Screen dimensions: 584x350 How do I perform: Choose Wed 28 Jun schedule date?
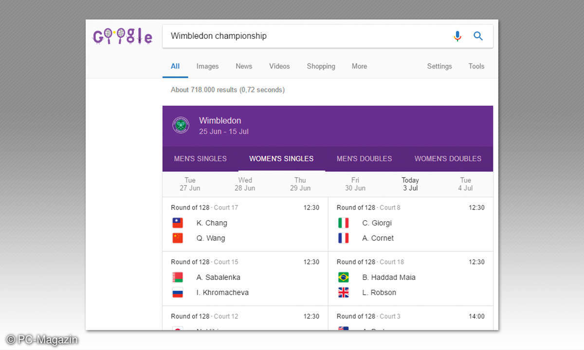pos(245,184)
